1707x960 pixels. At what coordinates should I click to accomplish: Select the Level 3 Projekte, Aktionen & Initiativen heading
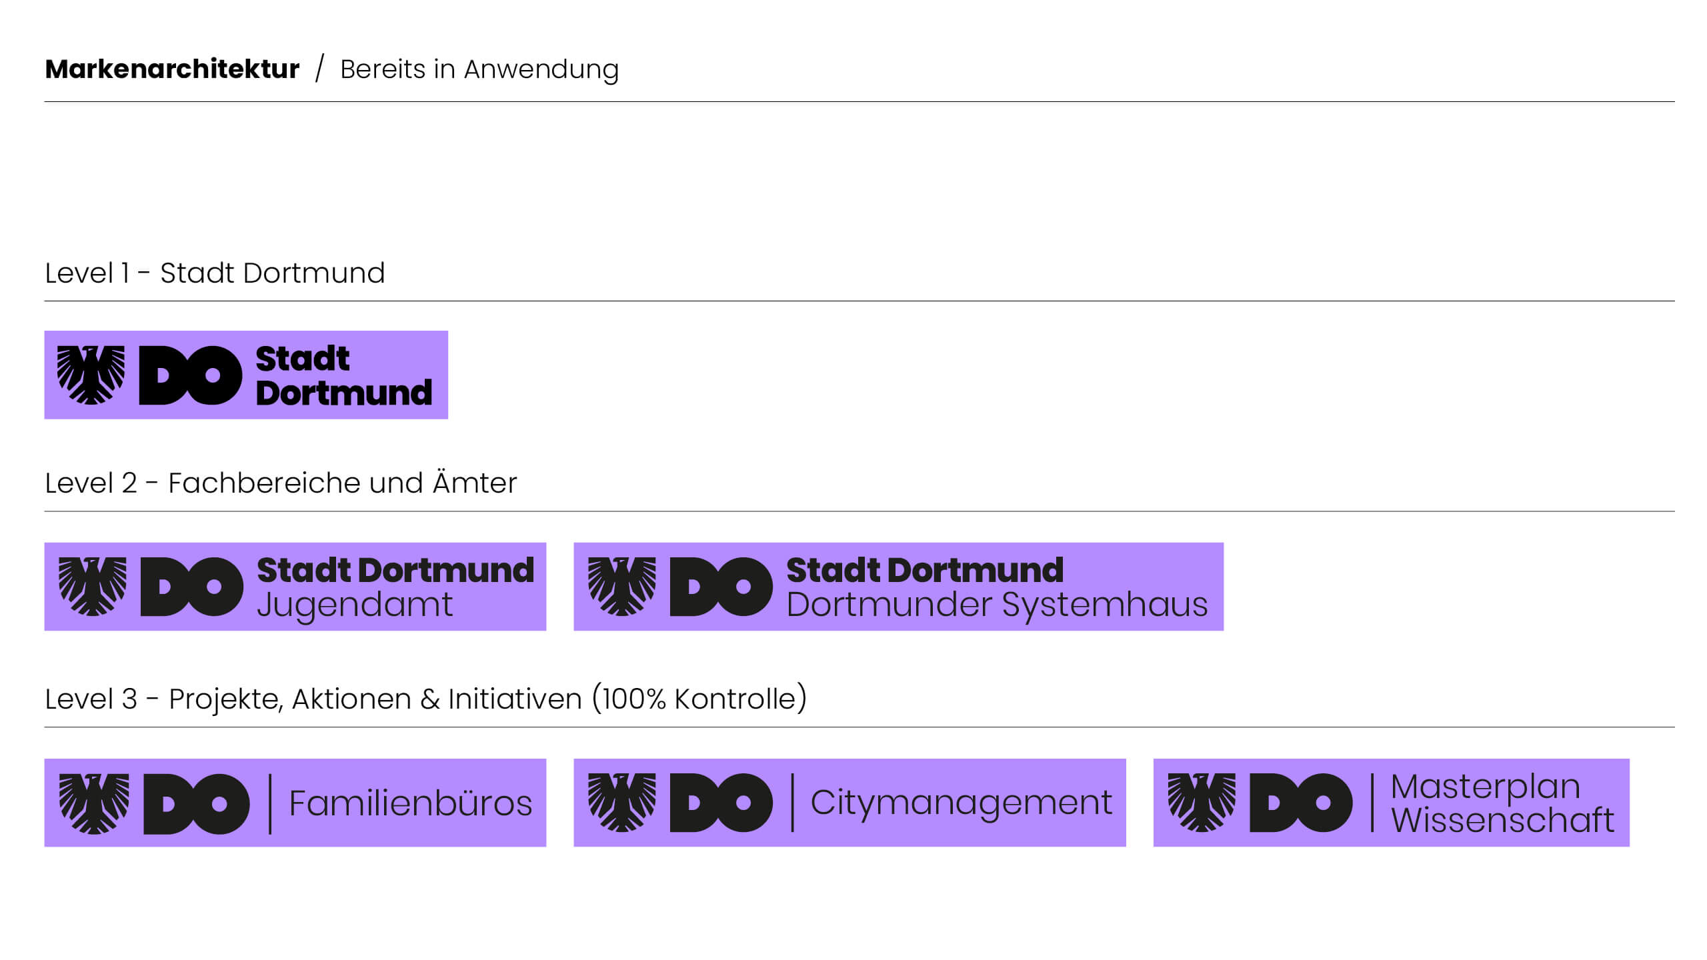coord(425,699)
